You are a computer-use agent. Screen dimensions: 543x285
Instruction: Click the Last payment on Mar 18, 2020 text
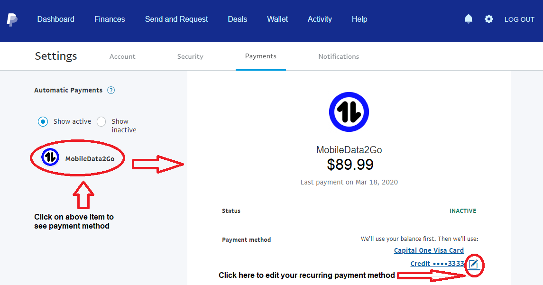349,182
